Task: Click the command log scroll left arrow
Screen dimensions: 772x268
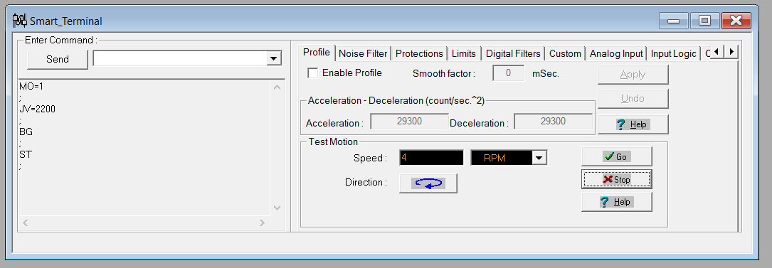Action: tap(26, 223)
